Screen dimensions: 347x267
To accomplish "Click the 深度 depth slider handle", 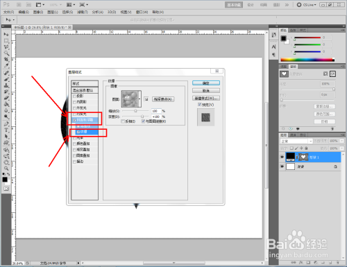I will tap(142, 117).
